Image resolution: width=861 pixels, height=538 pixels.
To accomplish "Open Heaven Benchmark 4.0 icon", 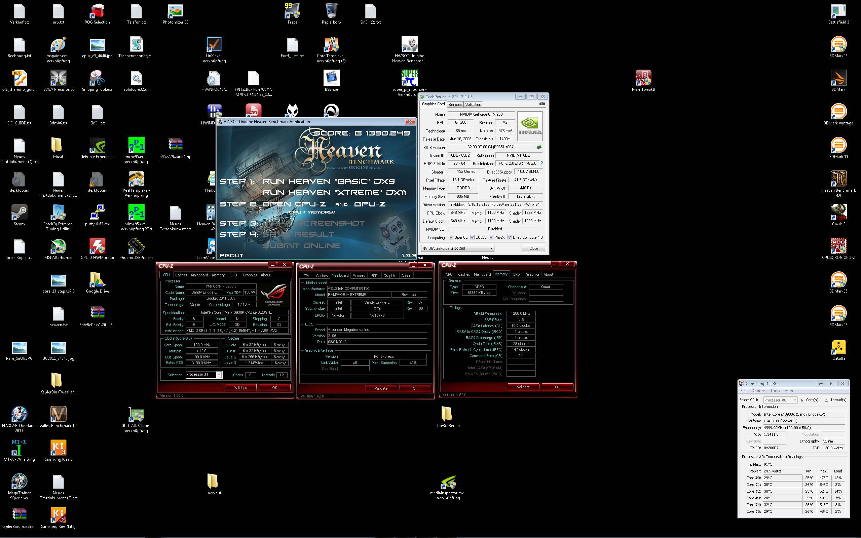I will click(838, 184).
